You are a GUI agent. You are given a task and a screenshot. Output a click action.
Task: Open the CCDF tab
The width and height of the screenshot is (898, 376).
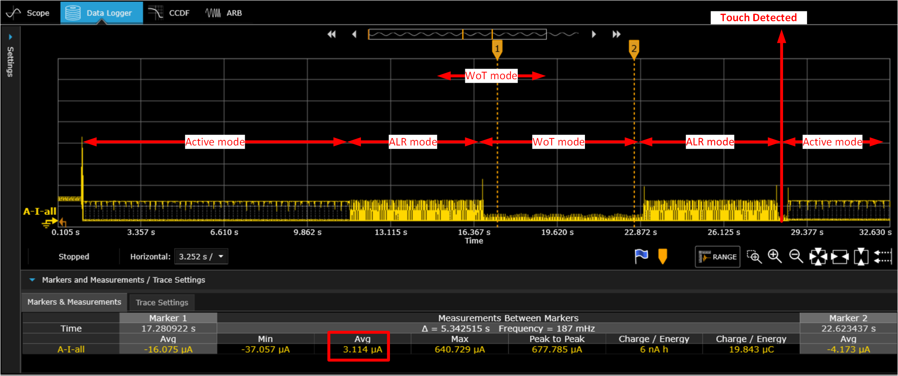[x=169, y=13]
